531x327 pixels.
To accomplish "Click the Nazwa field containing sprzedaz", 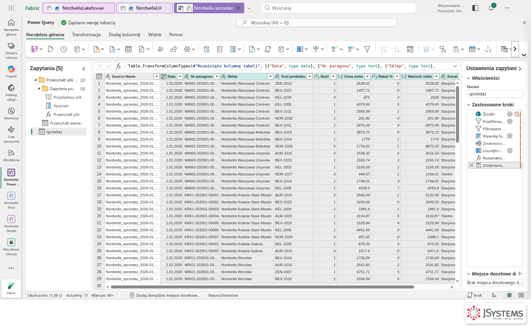I will point(495,94).
